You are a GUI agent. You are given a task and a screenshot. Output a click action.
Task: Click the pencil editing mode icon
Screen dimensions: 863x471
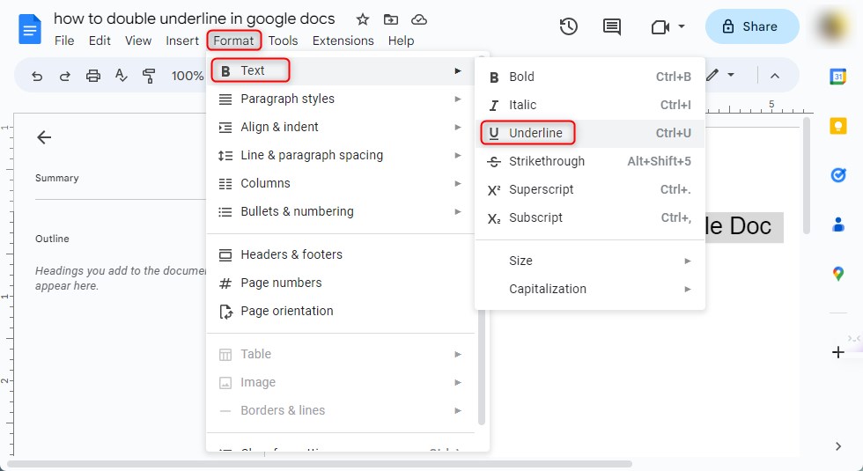(x=712, y=75)
